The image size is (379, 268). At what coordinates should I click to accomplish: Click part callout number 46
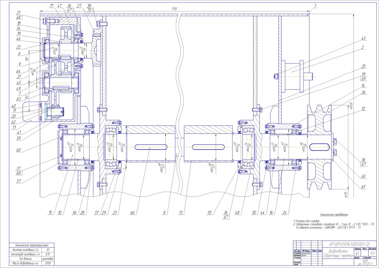[19, 39]
